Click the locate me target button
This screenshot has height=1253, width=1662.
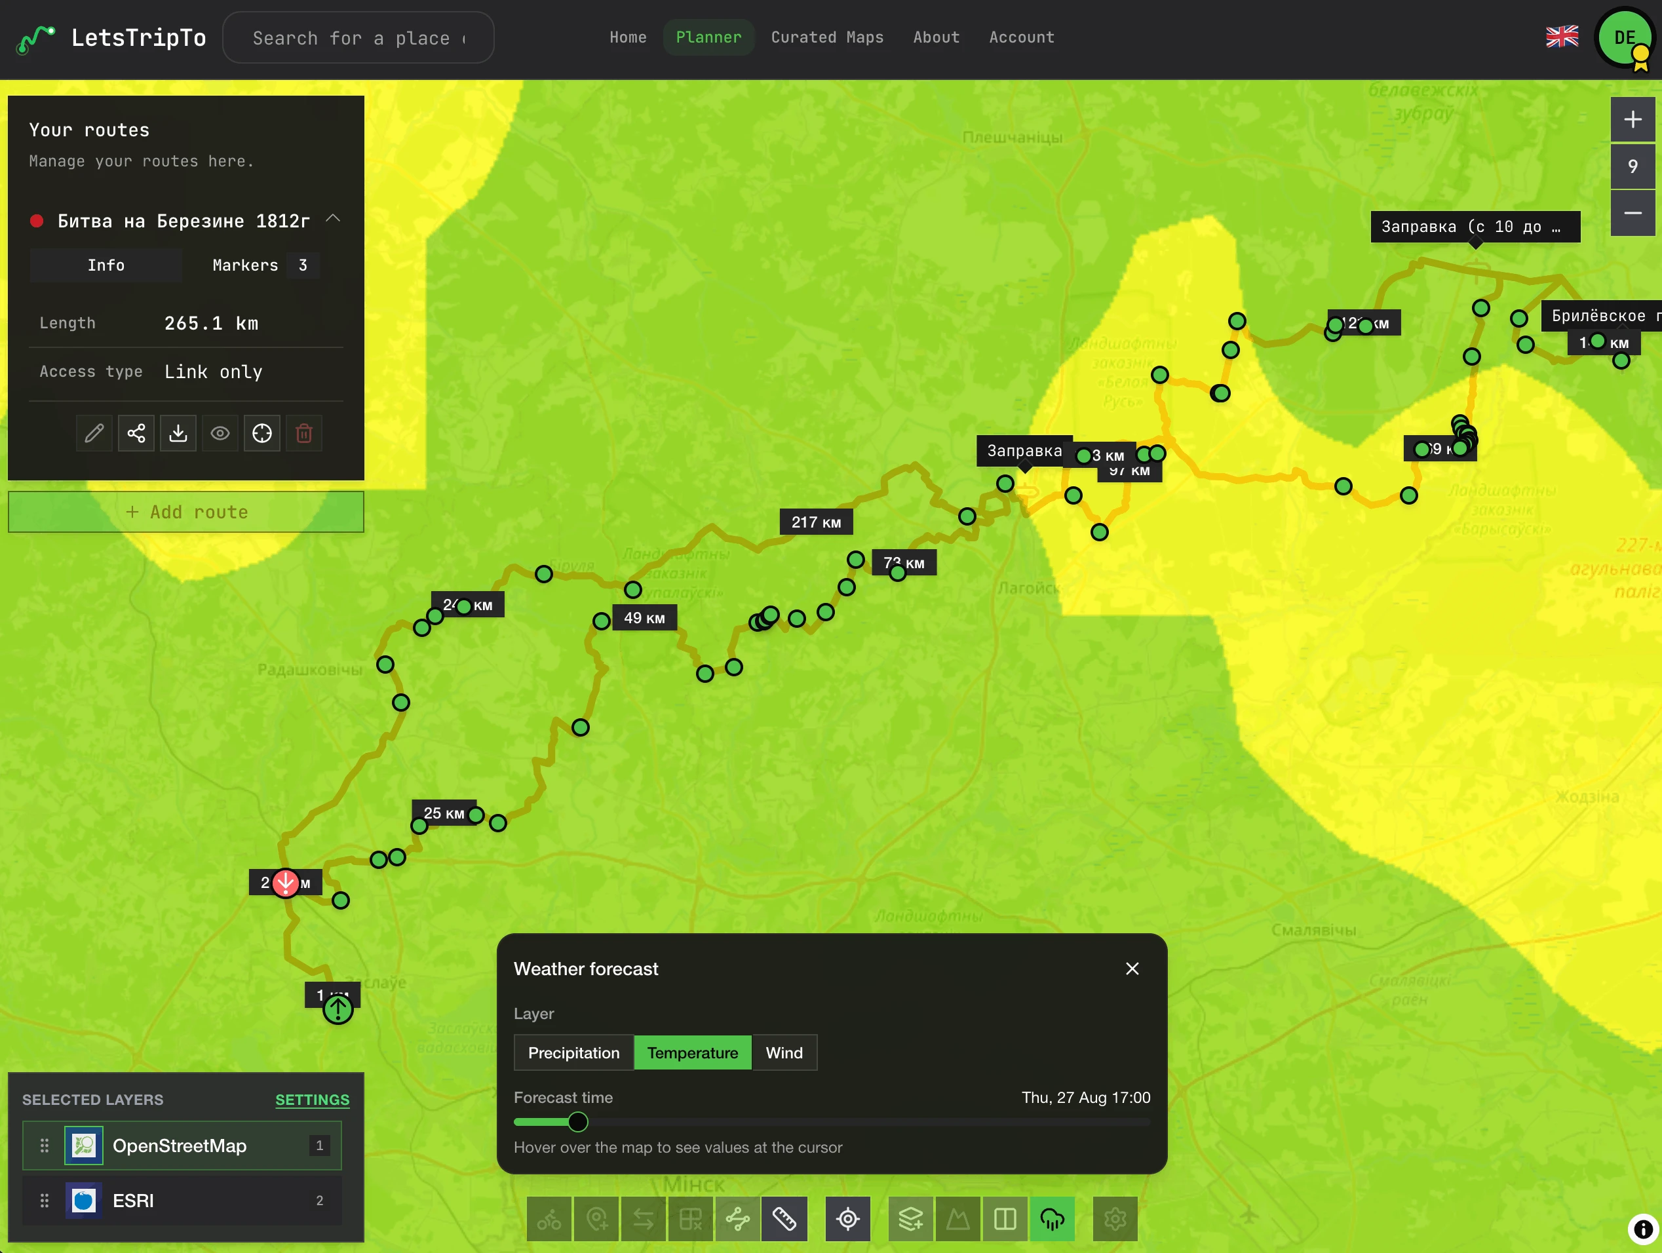pyautogui.click(x=848, y=1218)
